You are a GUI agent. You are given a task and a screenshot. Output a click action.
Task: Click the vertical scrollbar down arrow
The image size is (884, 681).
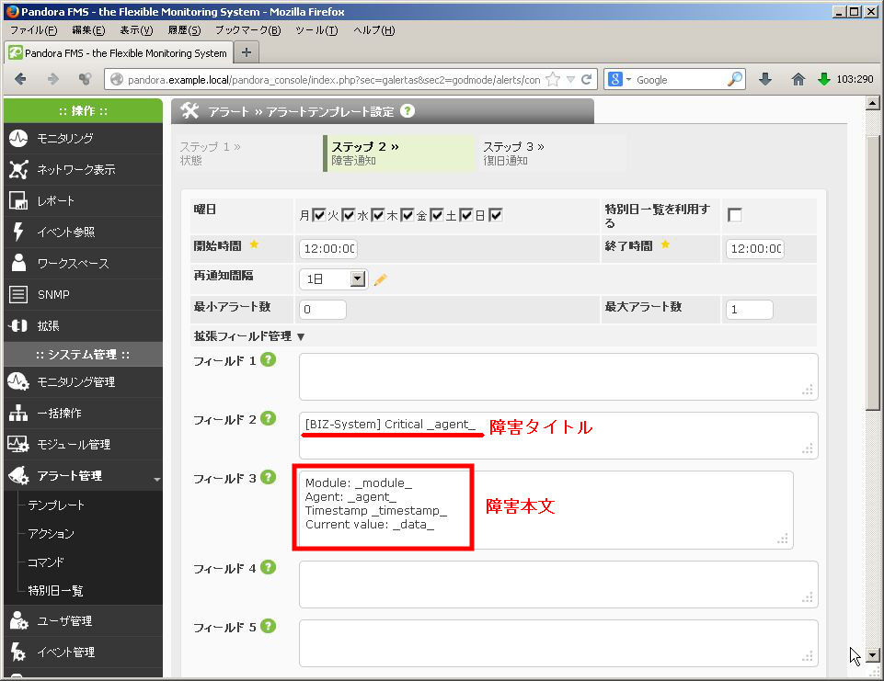tap(873, 655)
